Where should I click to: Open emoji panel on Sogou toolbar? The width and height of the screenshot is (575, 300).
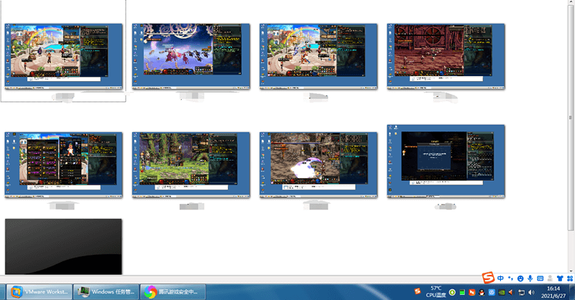pyautogui.click(x=520, y=278)
